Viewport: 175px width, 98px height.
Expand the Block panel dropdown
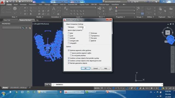tap(102, 17)
